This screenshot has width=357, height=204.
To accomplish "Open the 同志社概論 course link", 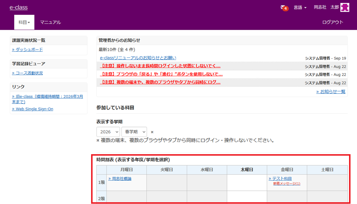I will tap(120, 178).
